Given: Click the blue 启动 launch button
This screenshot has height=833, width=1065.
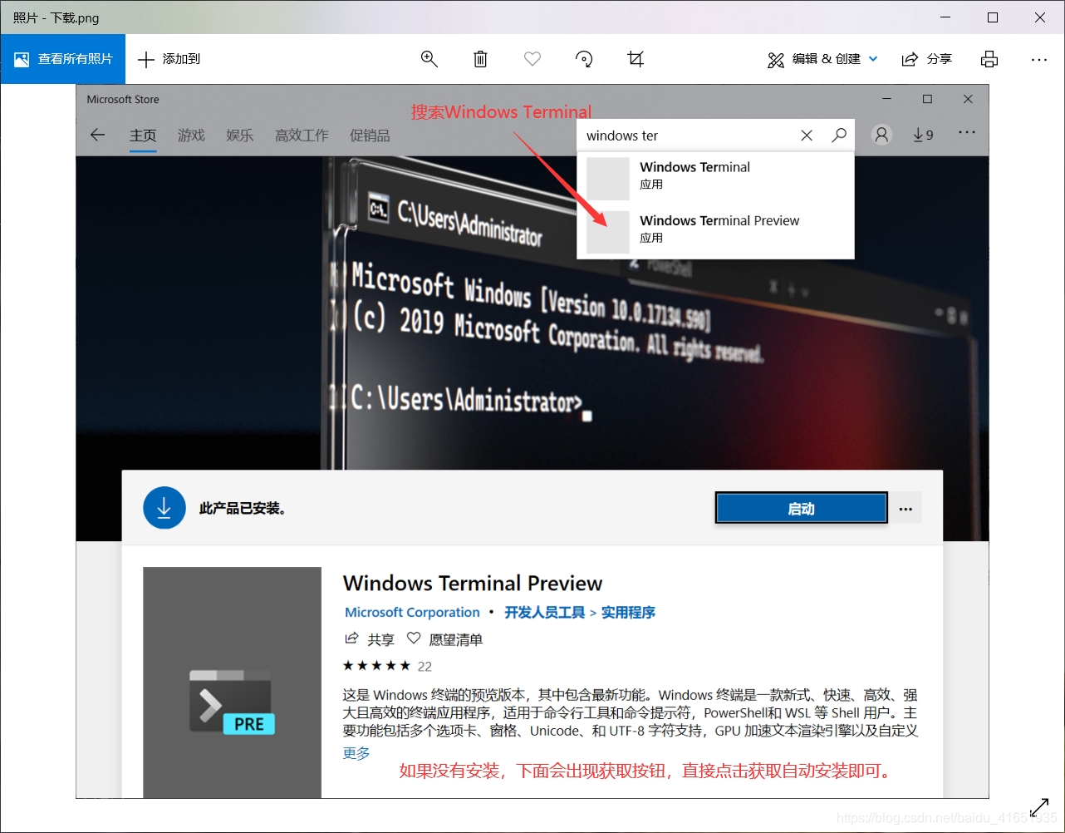Looking at the screenshot, I should pos(802,509).
